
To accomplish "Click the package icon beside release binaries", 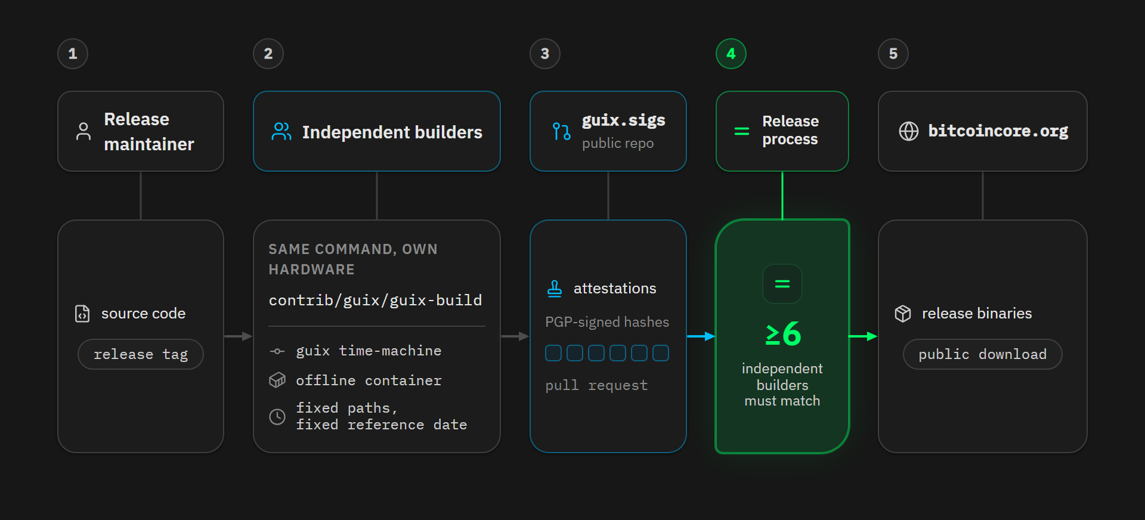I will coord(903,313).
